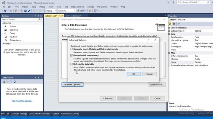
Task: Click OK in Advanced Options dialog
Action: click(x=134, y=74)
